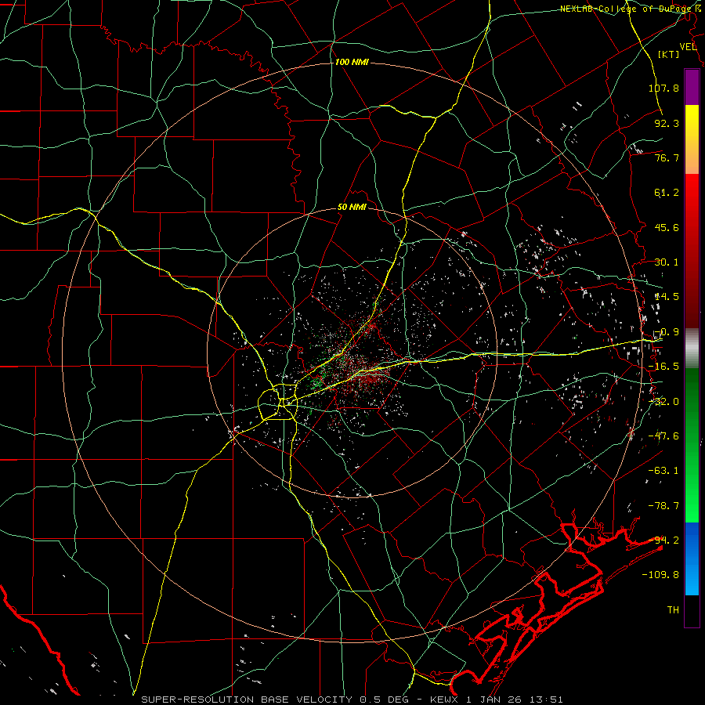Screen dimensions: 705x705
Task: Click the 76.7 velocity scale value
Action: point(667,157)
